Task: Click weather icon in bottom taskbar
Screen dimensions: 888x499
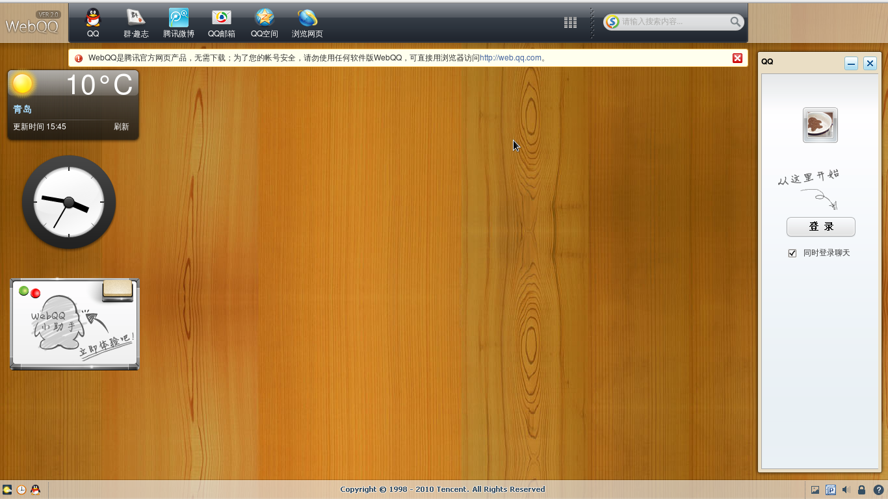Action: [x=7, y=490]
